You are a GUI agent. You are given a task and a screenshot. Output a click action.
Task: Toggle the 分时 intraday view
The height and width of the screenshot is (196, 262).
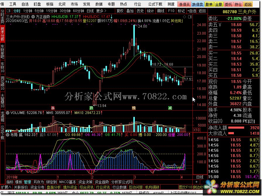point(17,11)
